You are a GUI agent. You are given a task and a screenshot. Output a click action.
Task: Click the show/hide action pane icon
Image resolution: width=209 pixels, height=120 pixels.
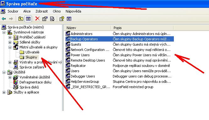(69, 19)
